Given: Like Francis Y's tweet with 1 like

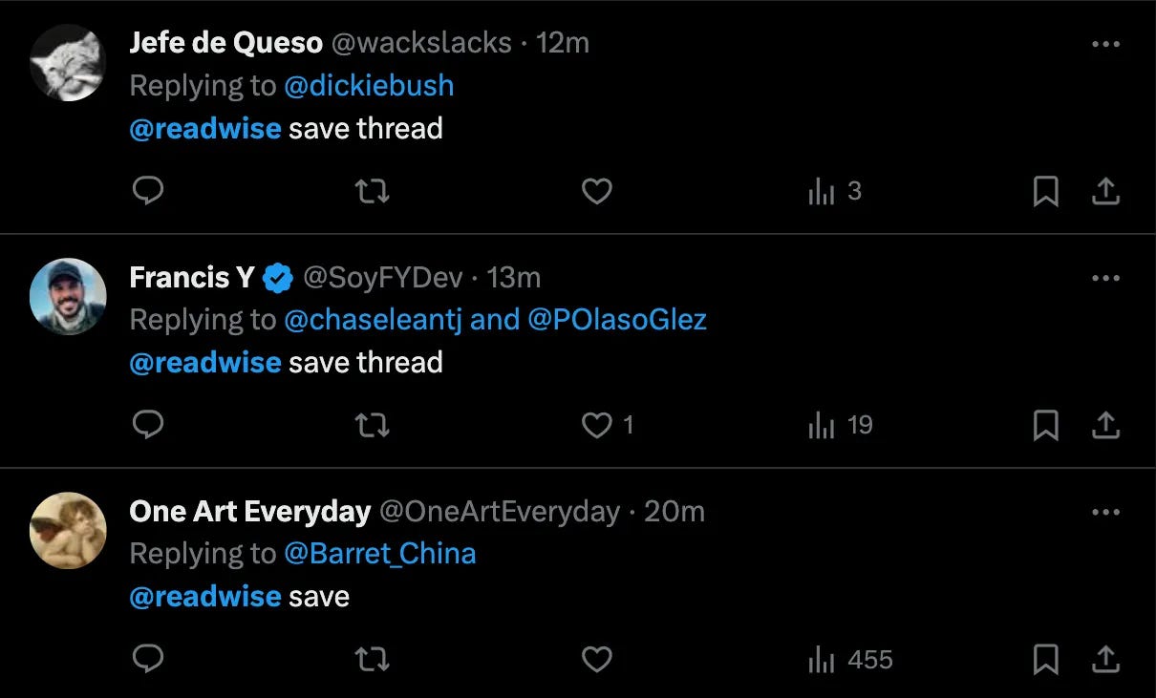Looking at the screenshot, I should click(x=609, y=425).
